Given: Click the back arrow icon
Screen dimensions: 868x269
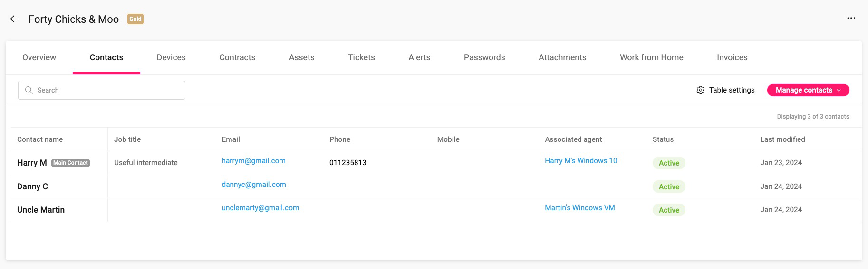Looking at the screenshot, I should (14, 19).
